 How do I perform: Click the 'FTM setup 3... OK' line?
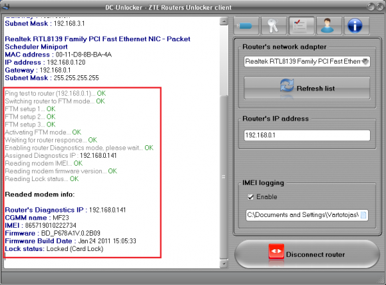tap(30, 125)
